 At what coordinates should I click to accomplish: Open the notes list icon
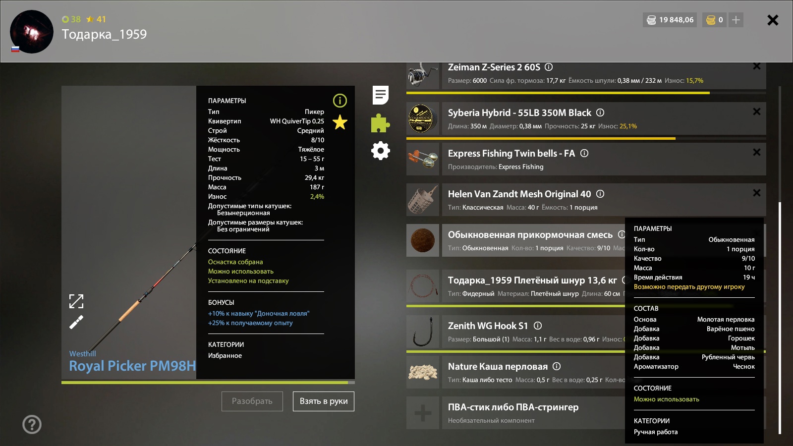point(381,95)
